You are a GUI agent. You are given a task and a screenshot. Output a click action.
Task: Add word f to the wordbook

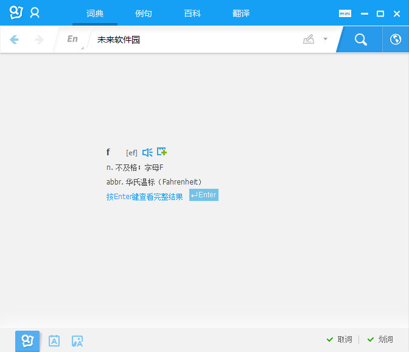162,152
